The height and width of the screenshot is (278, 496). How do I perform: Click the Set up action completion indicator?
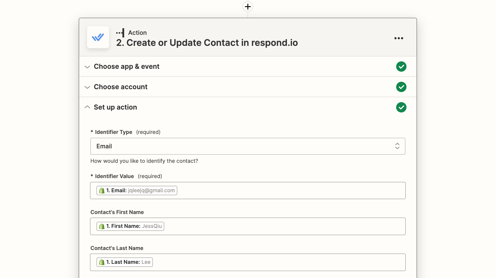click(401, 107)
